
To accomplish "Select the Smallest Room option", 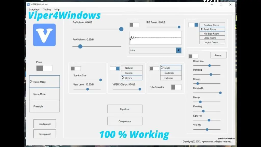I will 212,25.
